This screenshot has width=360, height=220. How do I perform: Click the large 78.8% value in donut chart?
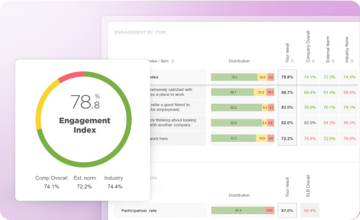pos(85,102)
